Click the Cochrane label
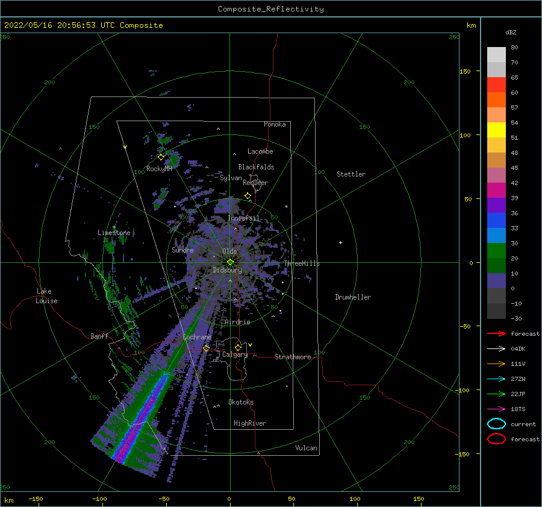 point(197,337)
